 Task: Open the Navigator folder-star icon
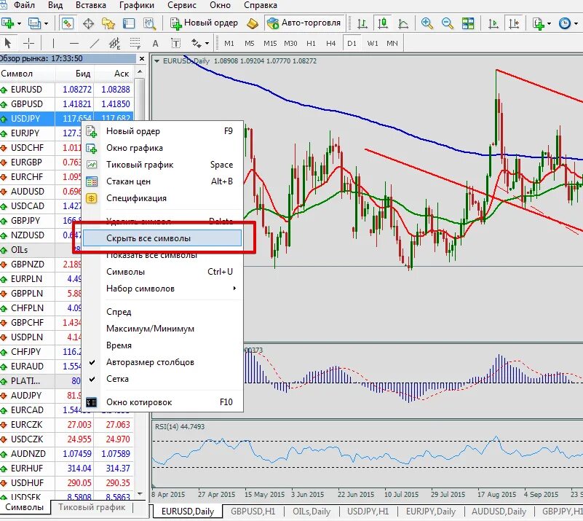click(108, 24)
